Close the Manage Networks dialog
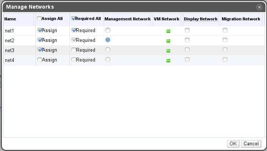Screen dimensions: 267x151 pyautogui.click(x=259, y=7)
